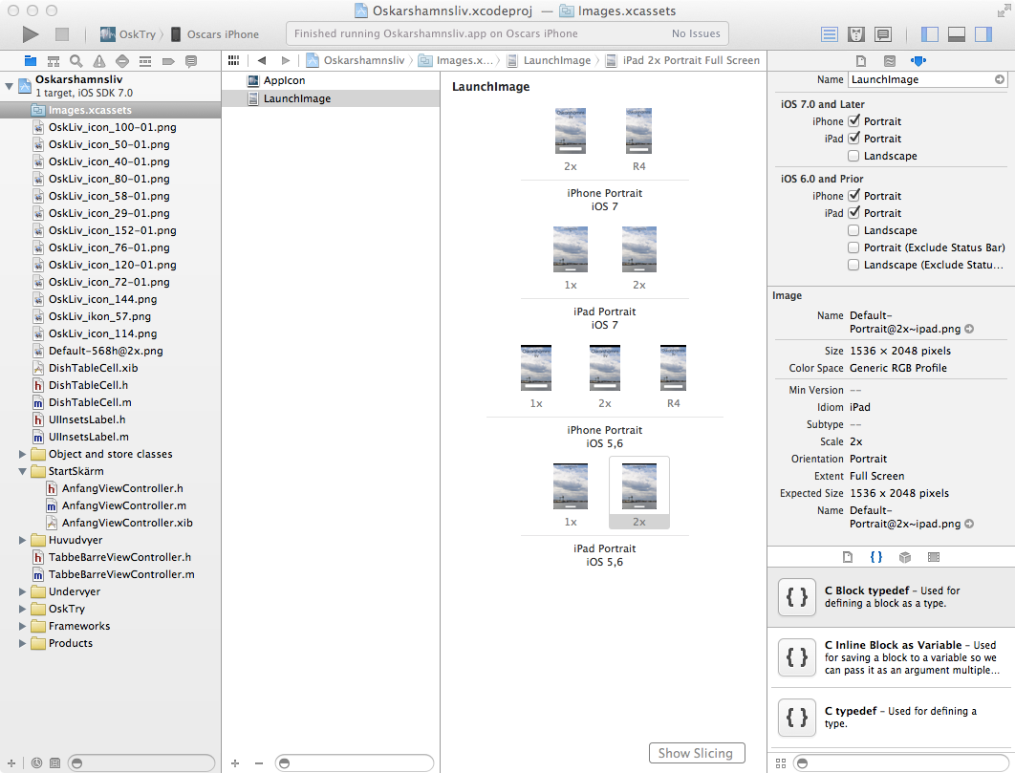Viewport: 1015px width, 773px height.
Task: Select the Version editor icon
Action: pos(882,34)
